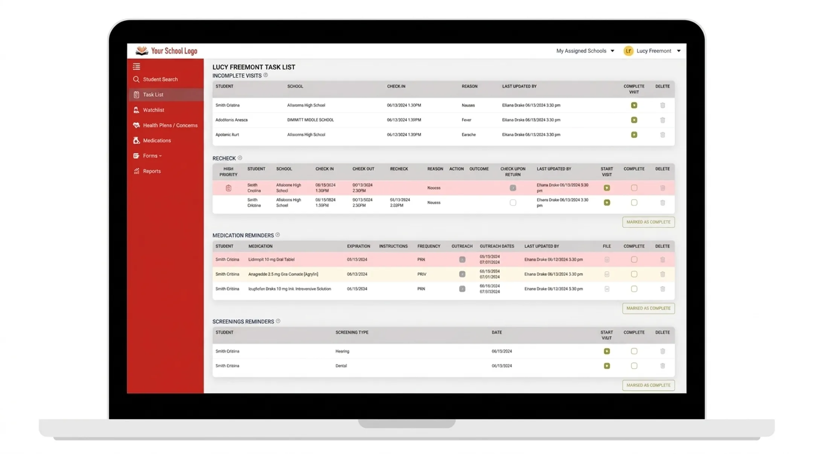This screenshot has width=813, height=454.
Task: Delete the Dental screening reminder
Action: coord(662,366)
